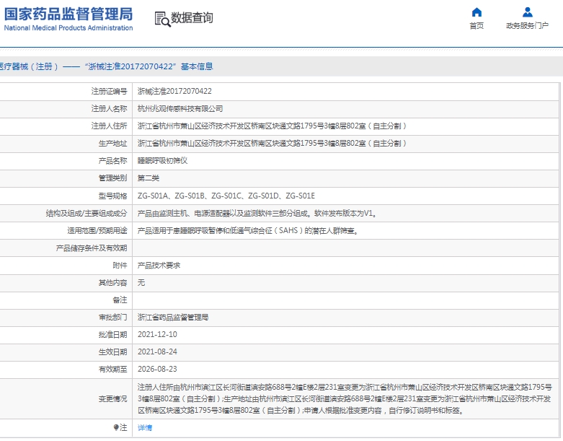Screen dimensions: 563x441
Task: Click the 生效日期 row label
Action: (x=112, y=352)
